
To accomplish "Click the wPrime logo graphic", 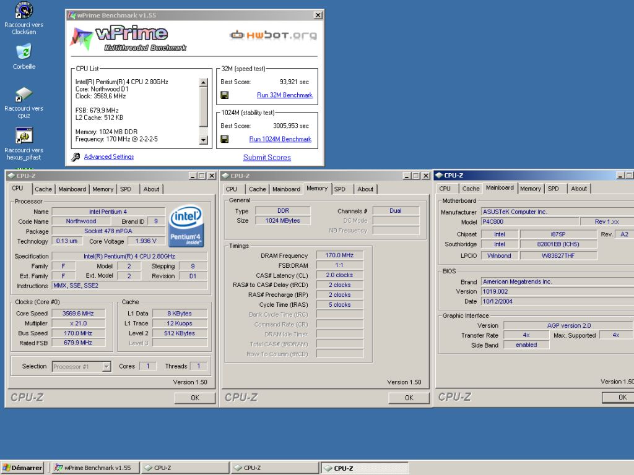I will pyautogui.click(x=129, y=38).
